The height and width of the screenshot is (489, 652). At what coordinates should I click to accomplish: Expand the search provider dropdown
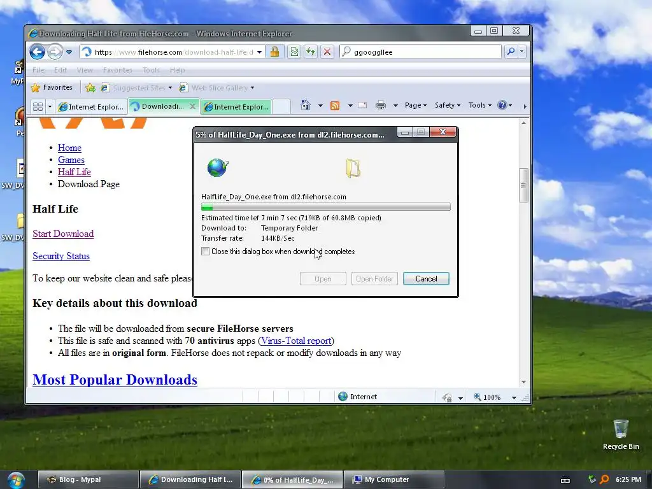(521, 52)
